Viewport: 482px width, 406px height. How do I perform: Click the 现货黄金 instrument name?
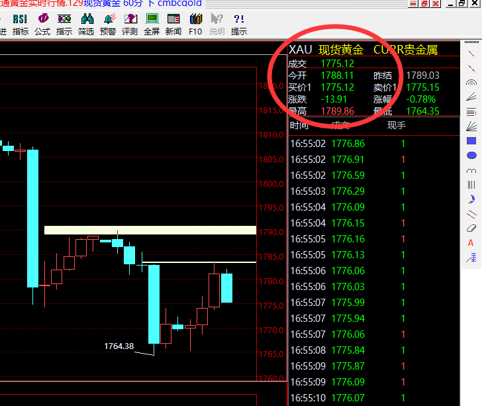pos(341,50)
